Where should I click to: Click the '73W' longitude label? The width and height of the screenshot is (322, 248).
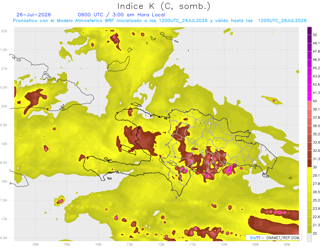(129, 244)
